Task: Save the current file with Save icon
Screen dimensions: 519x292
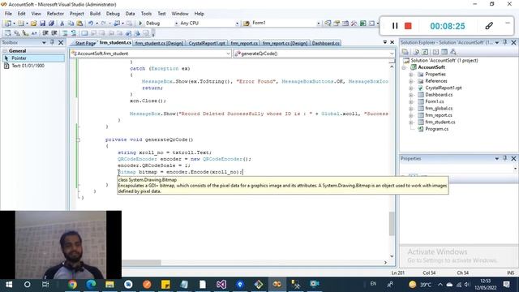Action: coord(42,24)
